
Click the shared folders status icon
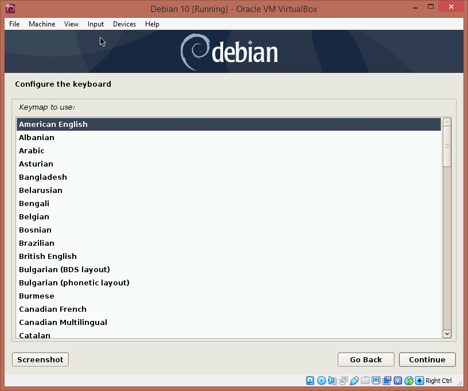click(x=365, y=380)
